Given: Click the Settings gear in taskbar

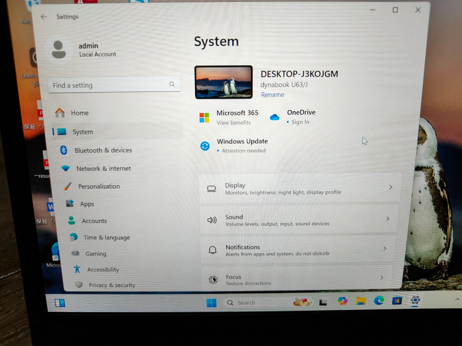Looking at the screenshot, I should click(x=415, y=300).
